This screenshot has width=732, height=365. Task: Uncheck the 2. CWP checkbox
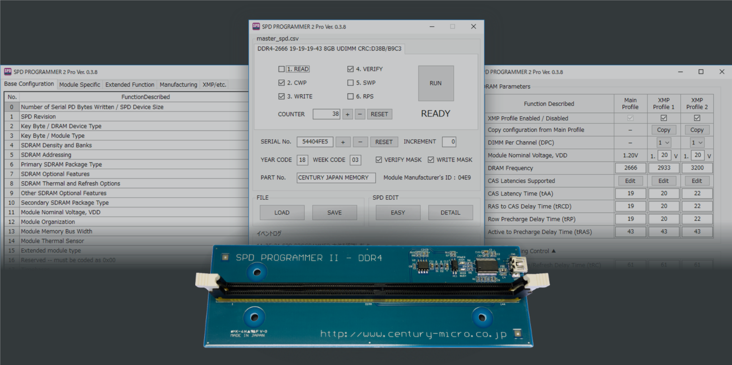[x=282, y=82]
